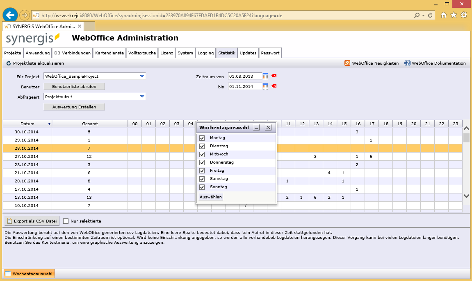The height and width of the screenshot is (281, 472).
Task: Clear the Zeitraum von date with red icon
Action: tap(274, 76)
